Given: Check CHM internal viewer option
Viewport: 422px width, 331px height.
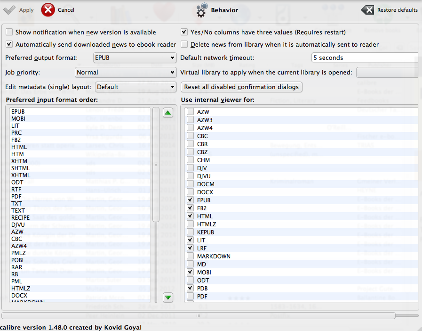Looking at the screenshot, I should pyautogui.click(x=190, y=160).
